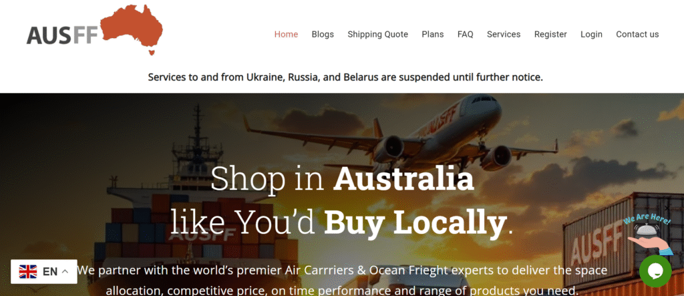Open the Services menu

(504, 34)
